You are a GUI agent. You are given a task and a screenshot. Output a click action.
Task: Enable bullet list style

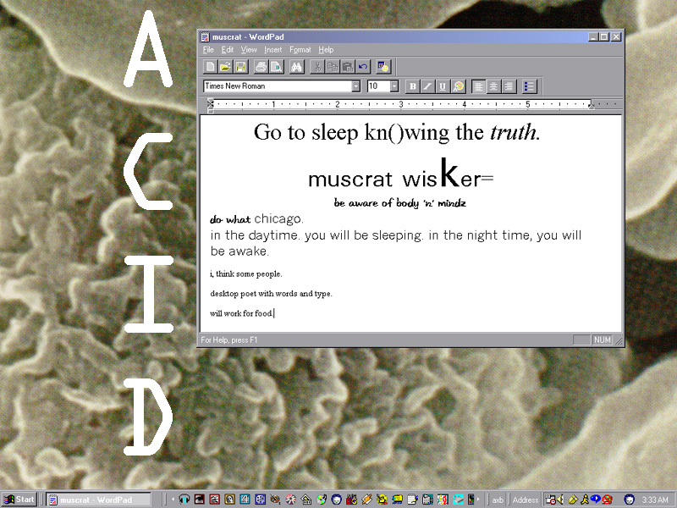coord(530,86)
